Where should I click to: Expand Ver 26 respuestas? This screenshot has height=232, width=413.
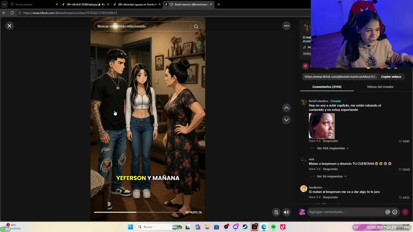tap(332, 176)
